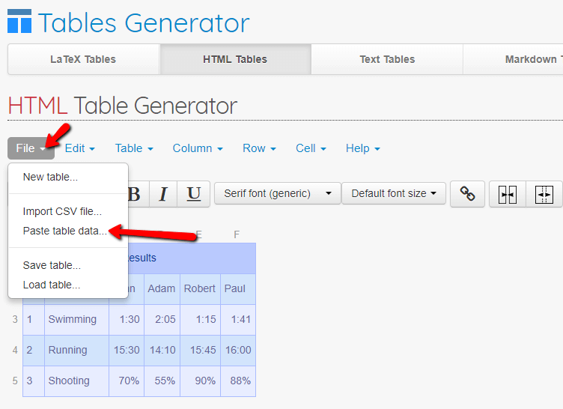Viewport: 563px width, 409px height.
Task: Select the cell containing 14:10
Action: click(x=162, y=350)
